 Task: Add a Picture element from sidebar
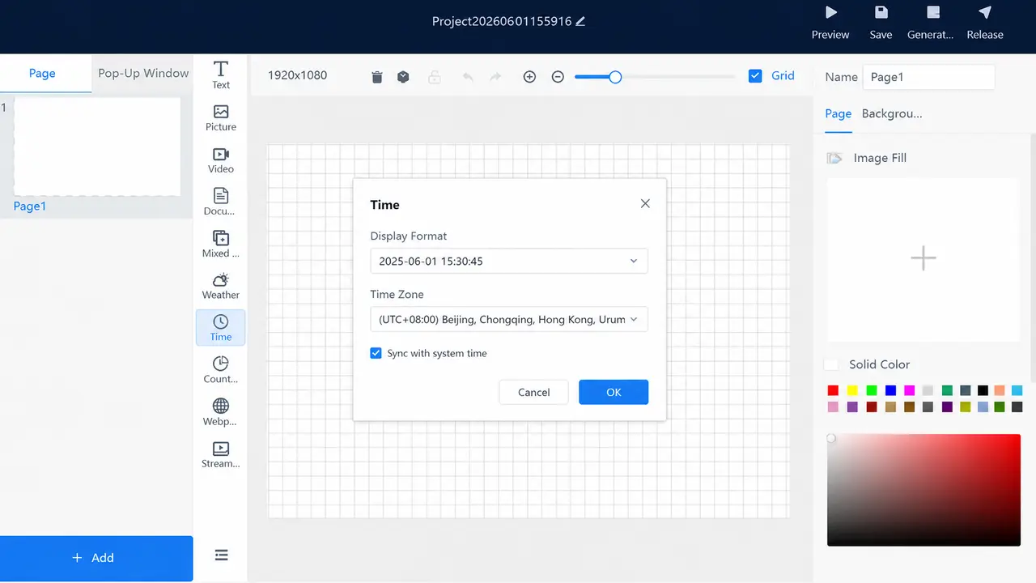pos(221,112)
